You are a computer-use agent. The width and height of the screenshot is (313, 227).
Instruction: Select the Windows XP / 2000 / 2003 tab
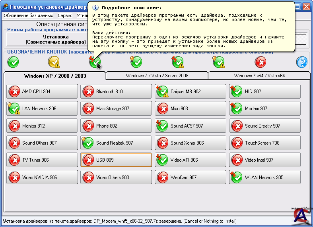click(x=55, y=76)
